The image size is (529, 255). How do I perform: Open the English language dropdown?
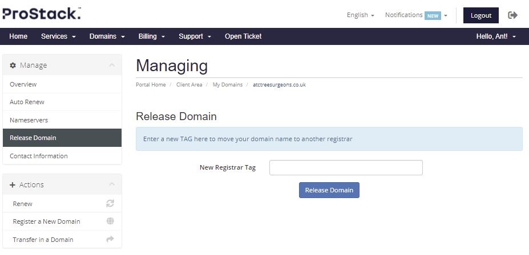[360, 15]
